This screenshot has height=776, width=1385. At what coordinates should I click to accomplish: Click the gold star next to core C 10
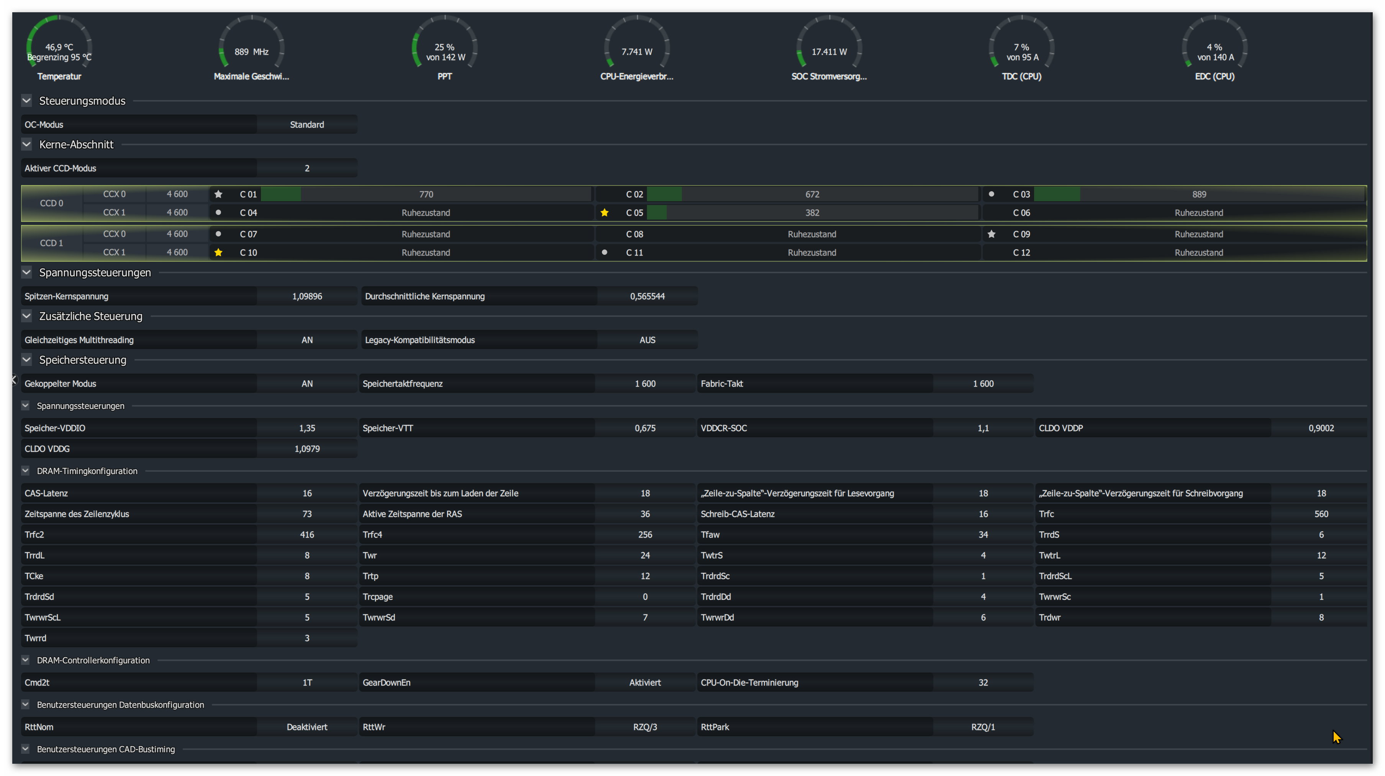tap(218, 252)
